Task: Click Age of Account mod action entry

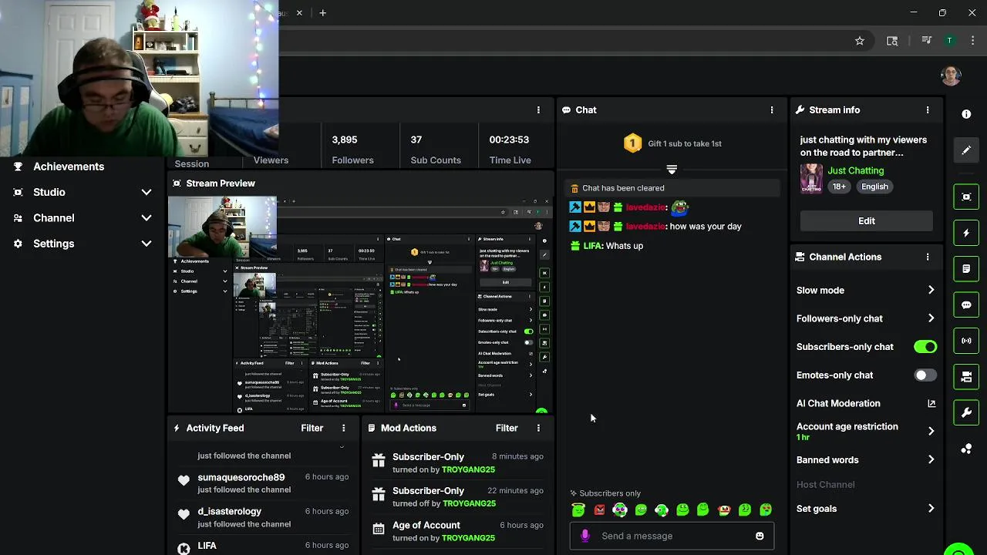Action: [x=457, y=531]
